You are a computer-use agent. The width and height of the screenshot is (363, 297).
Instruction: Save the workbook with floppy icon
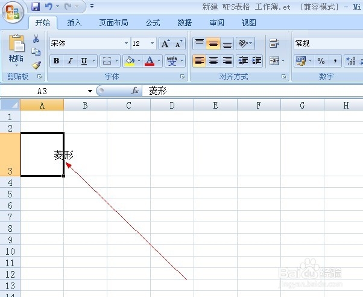click(36, 7)
